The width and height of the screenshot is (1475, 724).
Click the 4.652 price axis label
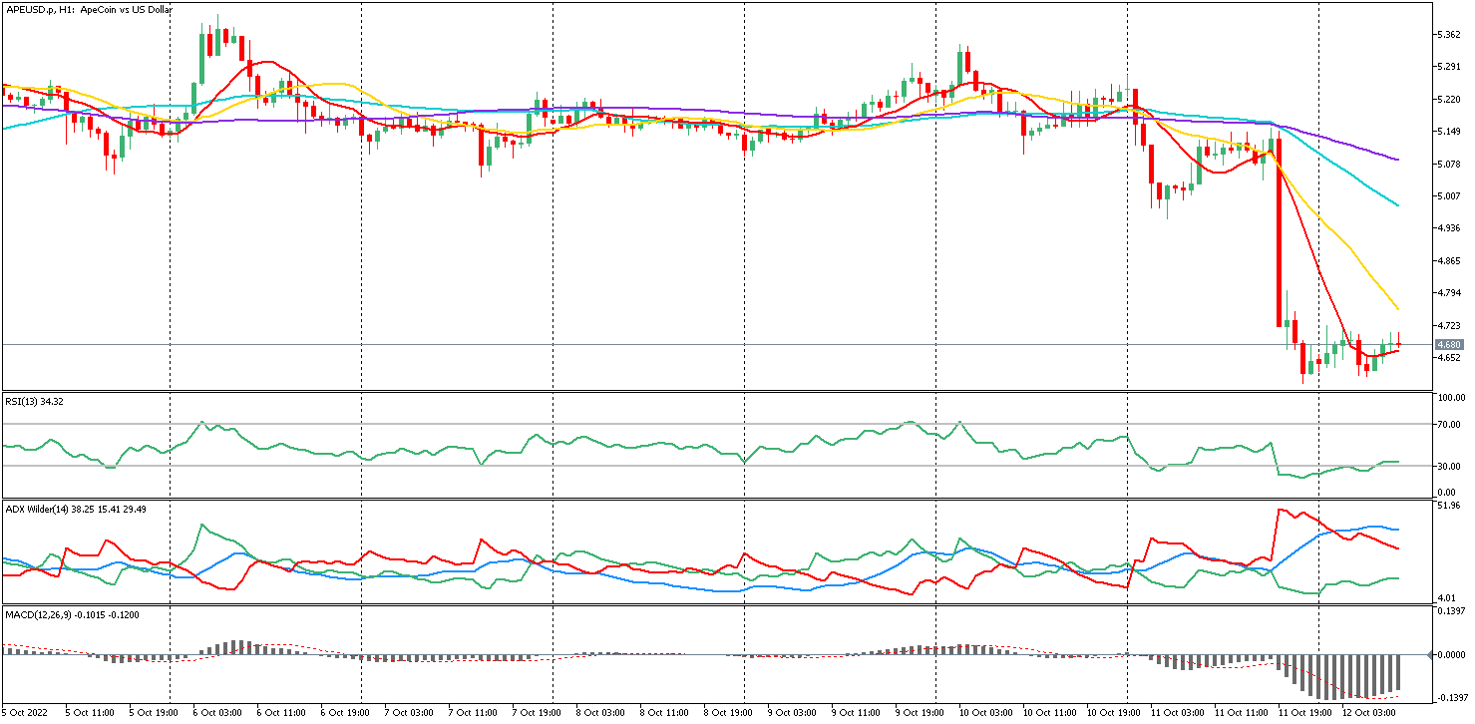coord(1448,358)
